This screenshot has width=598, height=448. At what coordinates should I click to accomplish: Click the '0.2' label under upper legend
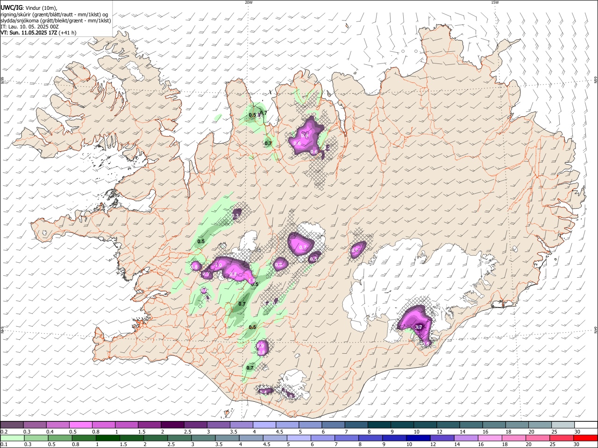click(4, 432)
